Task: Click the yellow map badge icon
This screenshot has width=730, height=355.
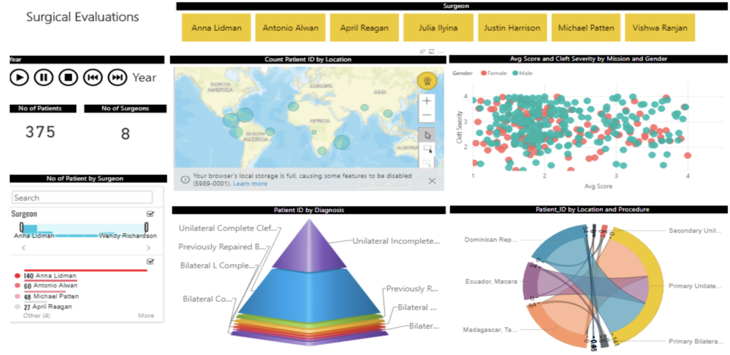Action: coord(426,81)
